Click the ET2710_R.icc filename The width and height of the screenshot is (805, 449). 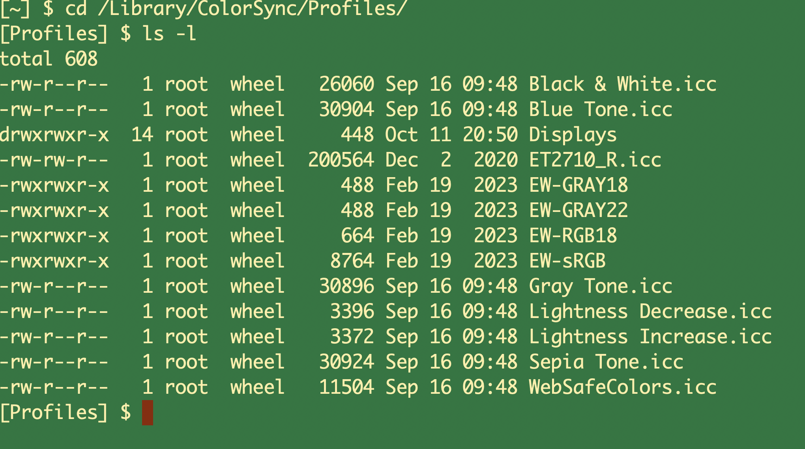595,160
